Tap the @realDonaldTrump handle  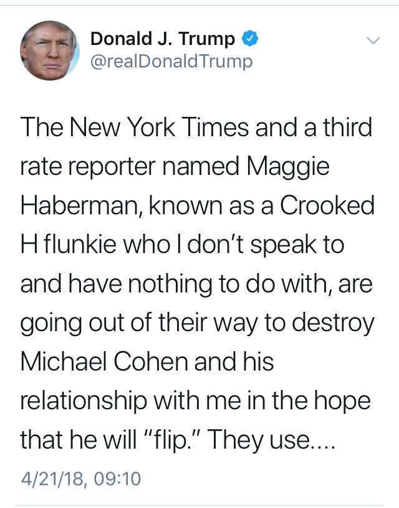171,62
